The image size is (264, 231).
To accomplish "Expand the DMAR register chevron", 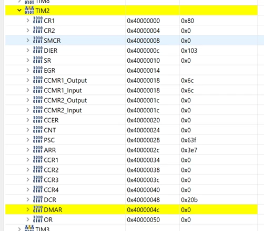I will pos(28,209).
